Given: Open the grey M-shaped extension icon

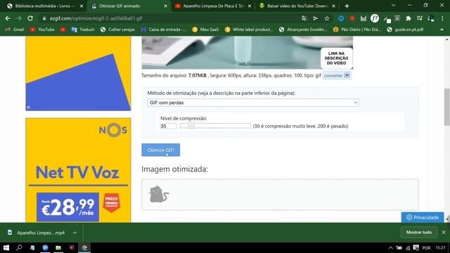Looking at the screenshot, I should click(x=364, y=18).
